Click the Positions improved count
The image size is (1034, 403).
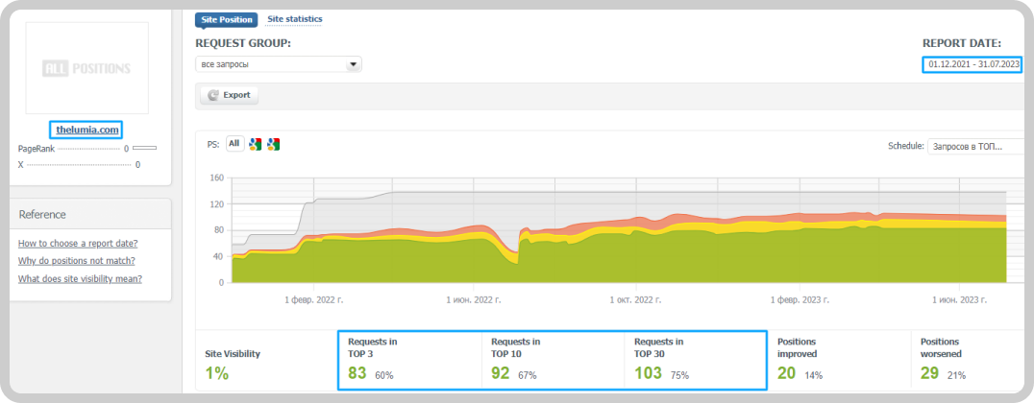pyautogui.click(x=787, y=374)
